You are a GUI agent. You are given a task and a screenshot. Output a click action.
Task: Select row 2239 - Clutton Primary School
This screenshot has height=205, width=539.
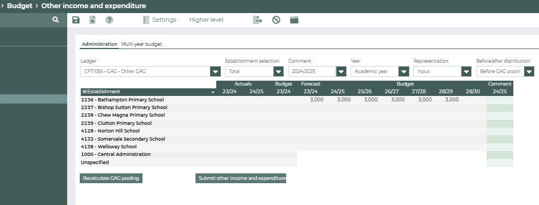click(x=116, y=123)
